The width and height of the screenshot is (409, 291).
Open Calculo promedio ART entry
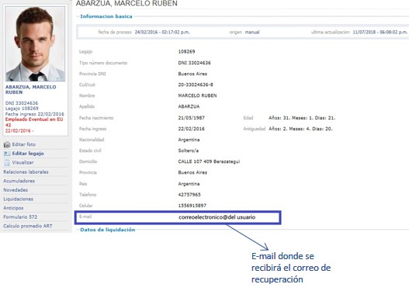tap(28, 226)
